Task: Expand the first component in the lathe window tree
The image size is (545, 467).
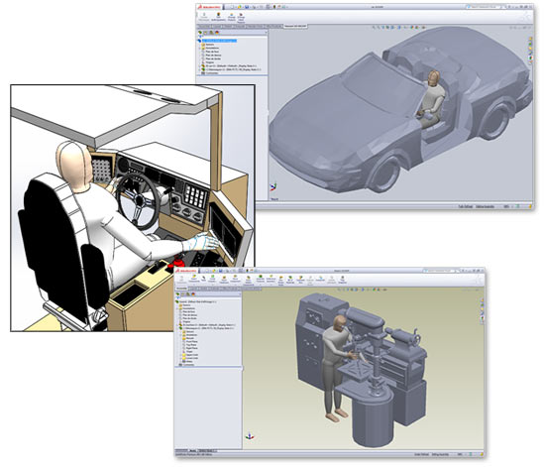Action: click(177, 325)
